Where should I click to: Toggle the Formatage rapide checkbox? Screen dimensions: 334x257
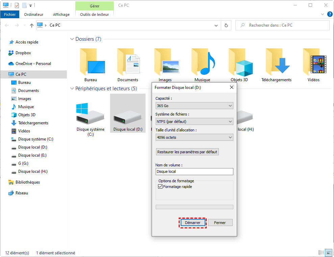(x=160, y=187)
